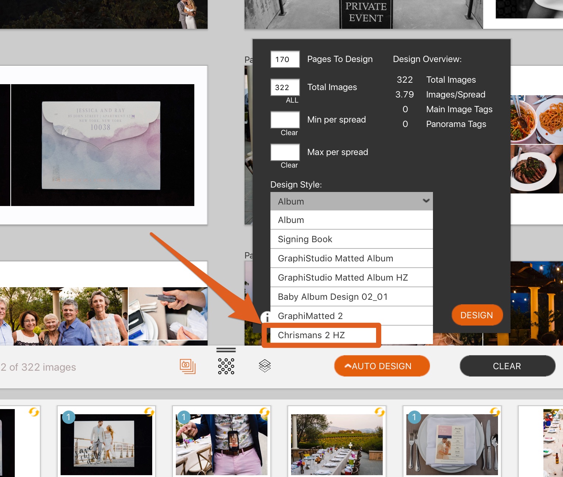The height and width of the screenshot is (477, 563).
Task: Select the envelope invitation spread image
Action: click(x=103, y=145)
